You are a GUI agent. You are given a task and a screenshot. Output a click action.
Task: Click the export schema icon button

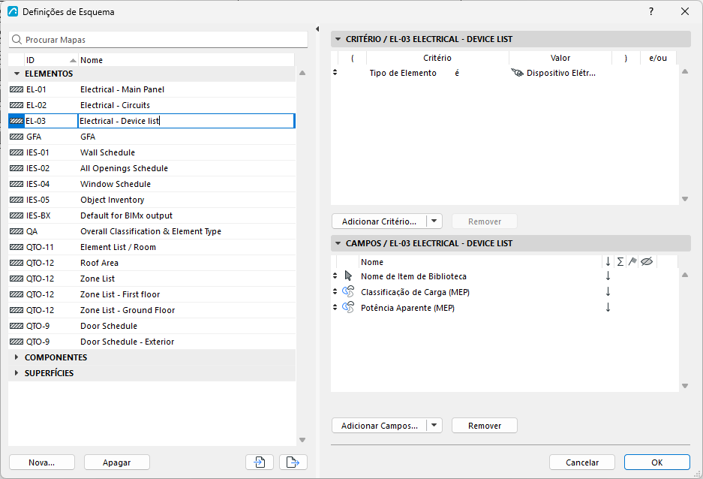point(293,462)
